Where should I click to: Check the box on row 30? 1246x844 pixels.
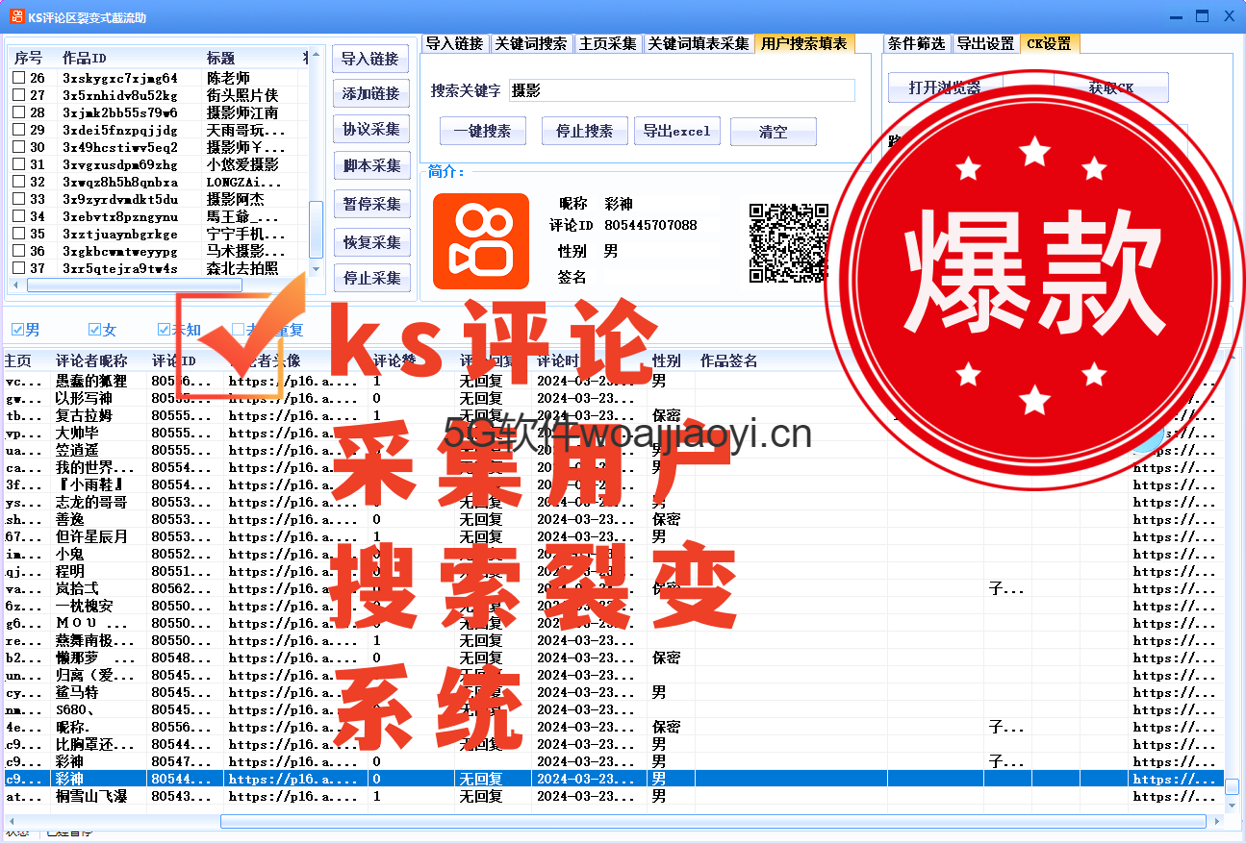pos(18,147)
